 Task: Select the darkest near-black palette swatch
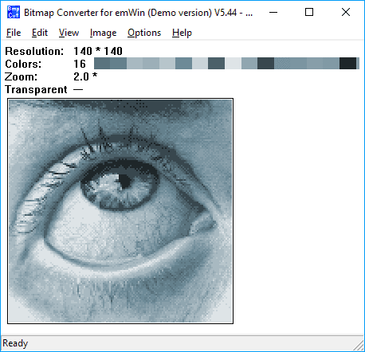(347, 64)
